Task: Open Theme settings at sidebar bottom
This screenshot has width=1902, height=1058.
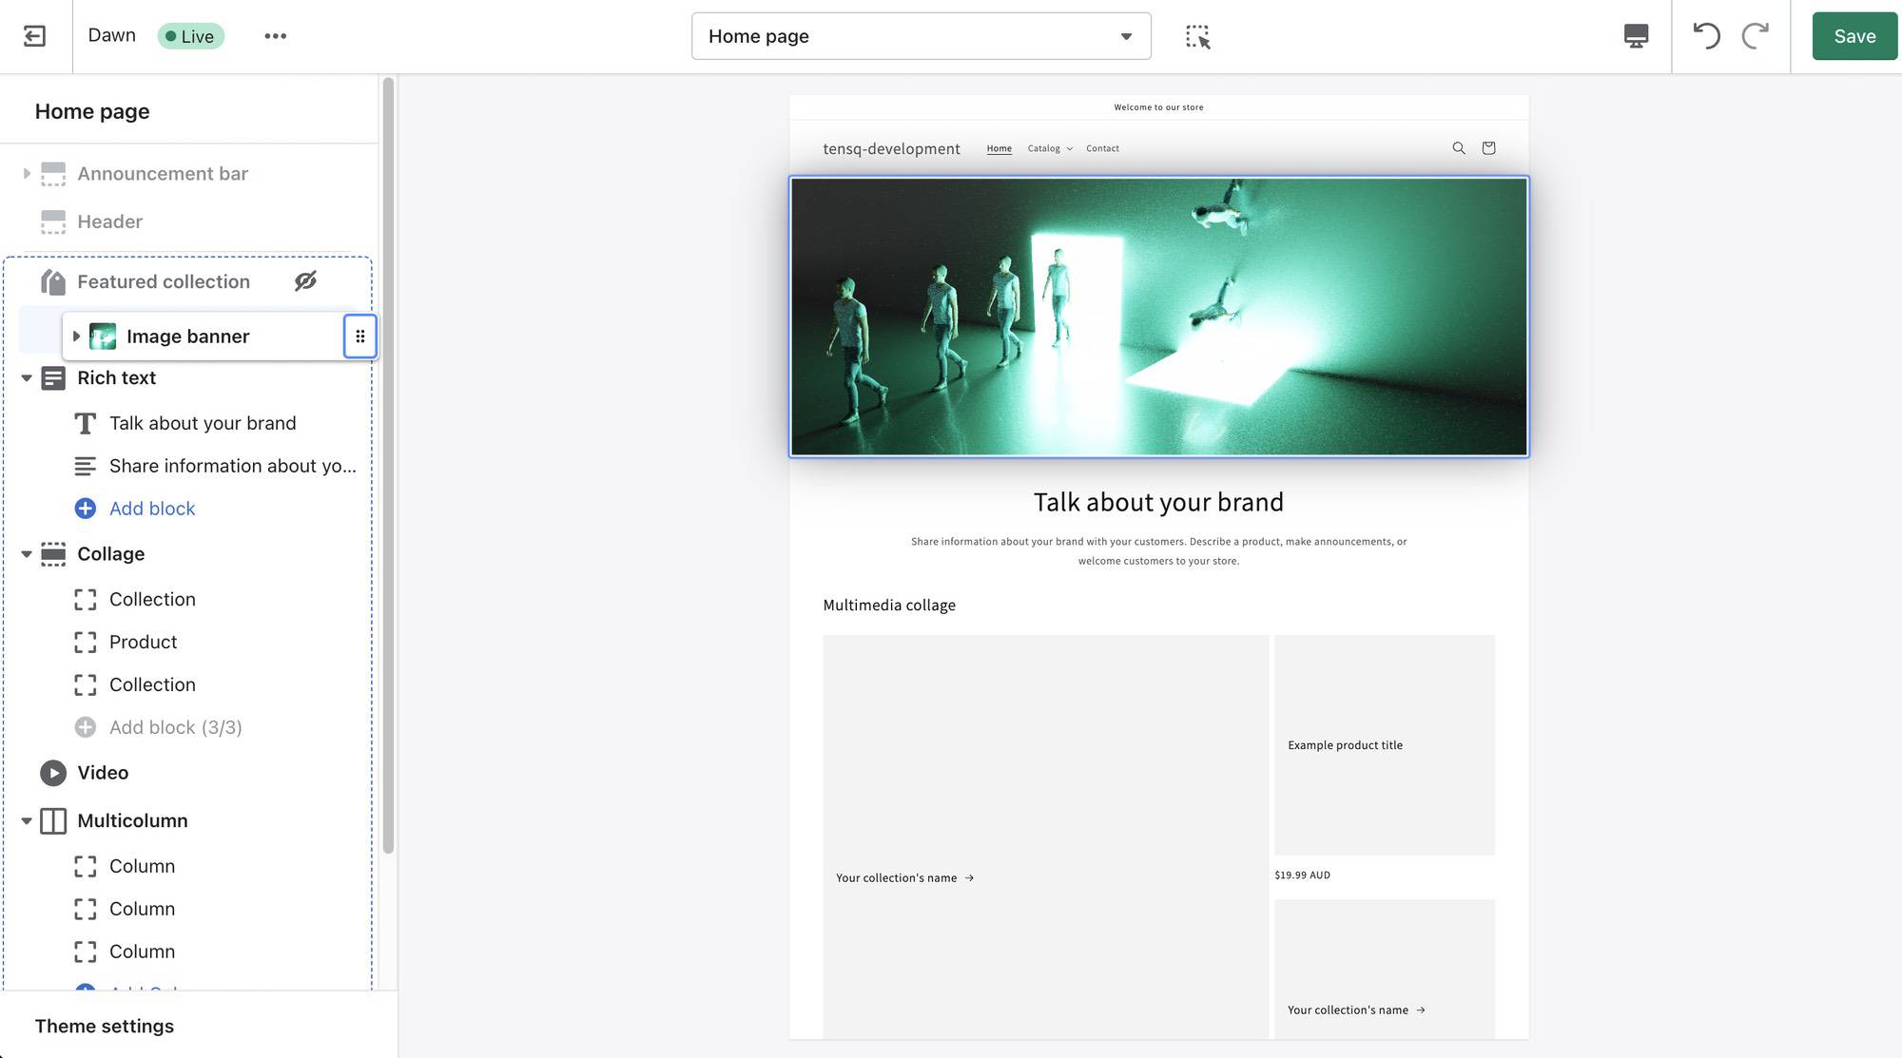Action: 105,1026
